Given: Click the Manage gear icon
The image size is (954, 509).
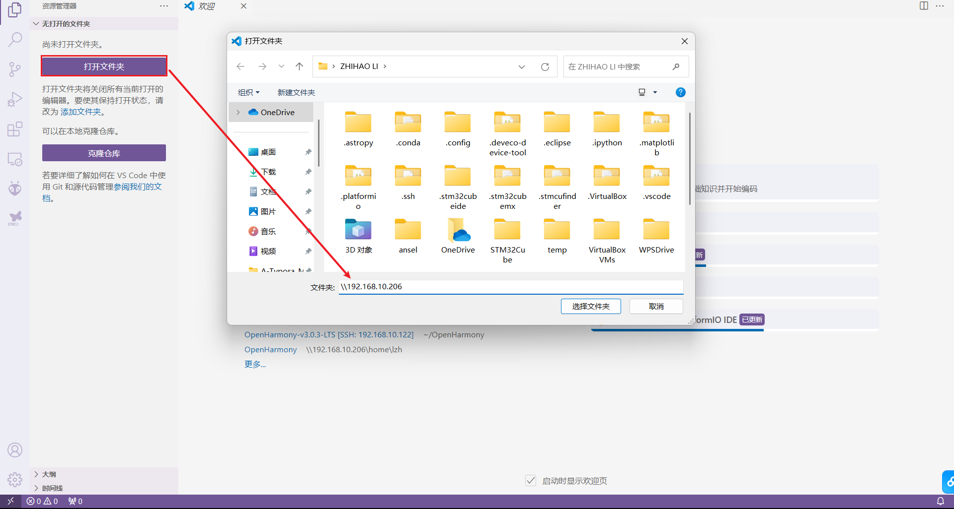Looking at the screenshot, I should [15, 480].
